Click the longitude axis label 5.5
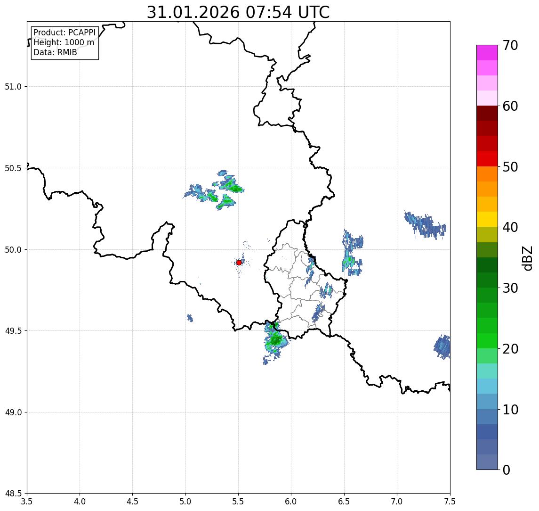This screenshot has height=511, width=539. pyautogui.click(x=238, y=502)
